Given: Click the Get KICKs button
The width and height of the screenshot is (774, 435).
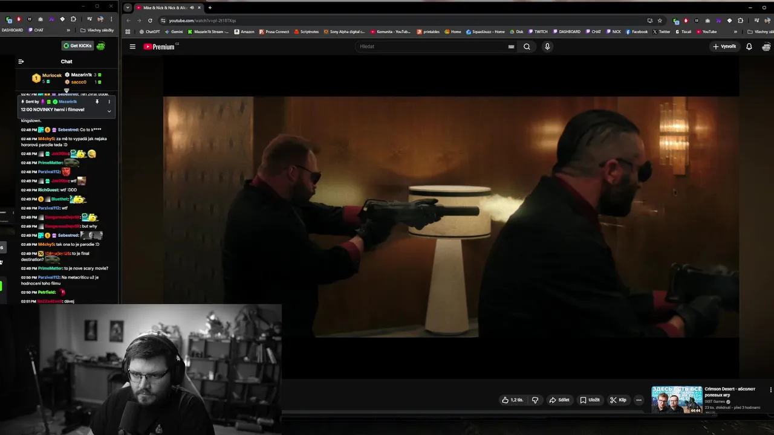Looking at the screenshot, I should coord(77,46).
